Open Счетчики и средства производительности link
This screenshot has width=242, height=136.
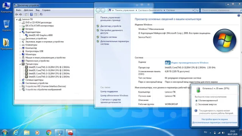[x=111, y=101]
